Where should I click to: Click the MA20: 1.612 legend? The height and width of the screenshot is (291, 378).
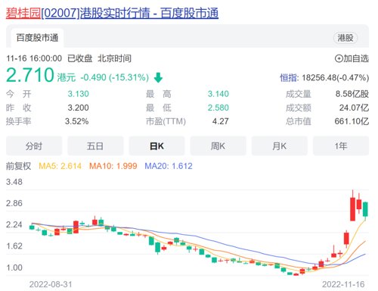tap(169, 166)
